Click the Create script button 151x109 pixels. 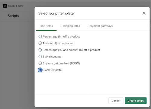pyautogui.click(x=136, y=101)
